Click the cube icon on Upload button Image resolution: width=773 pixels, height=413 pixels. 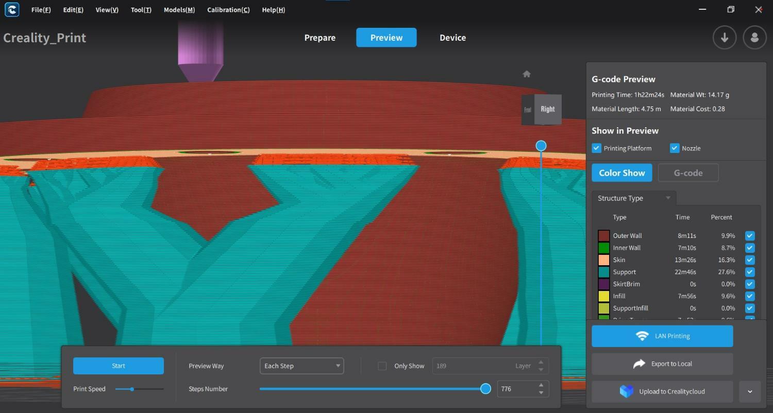(x=626, y=391)
